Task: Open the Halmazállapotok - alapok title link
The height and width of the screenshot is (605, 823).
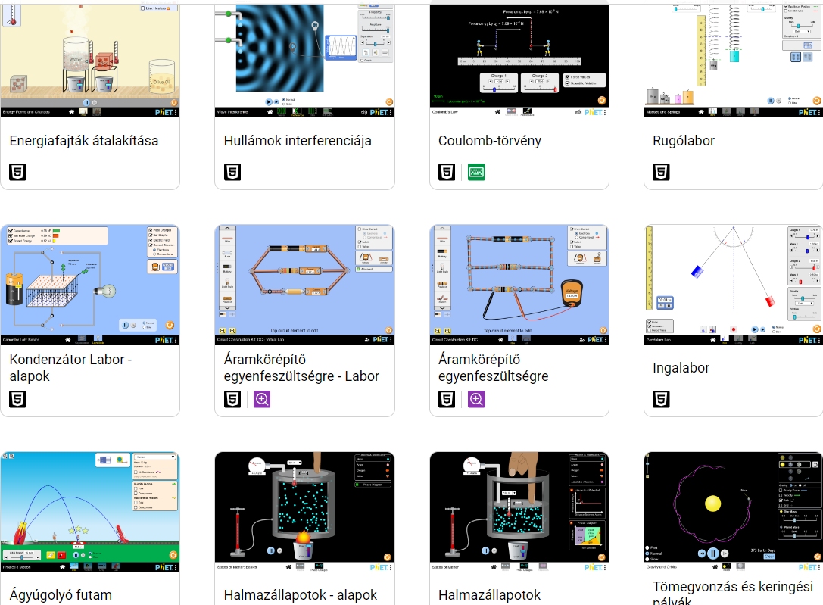Action: 301,595
